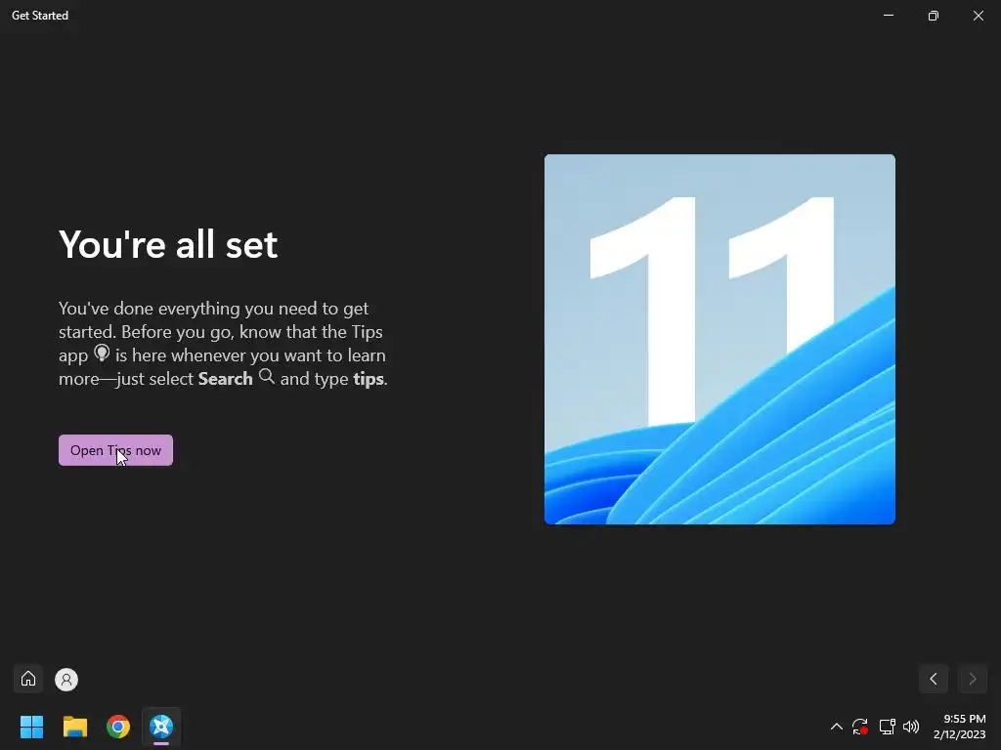Image resolution: width=1001 pixels, height=750 pixels.
Task: Click the "You're all set" heading
Action: pos(168,244)
